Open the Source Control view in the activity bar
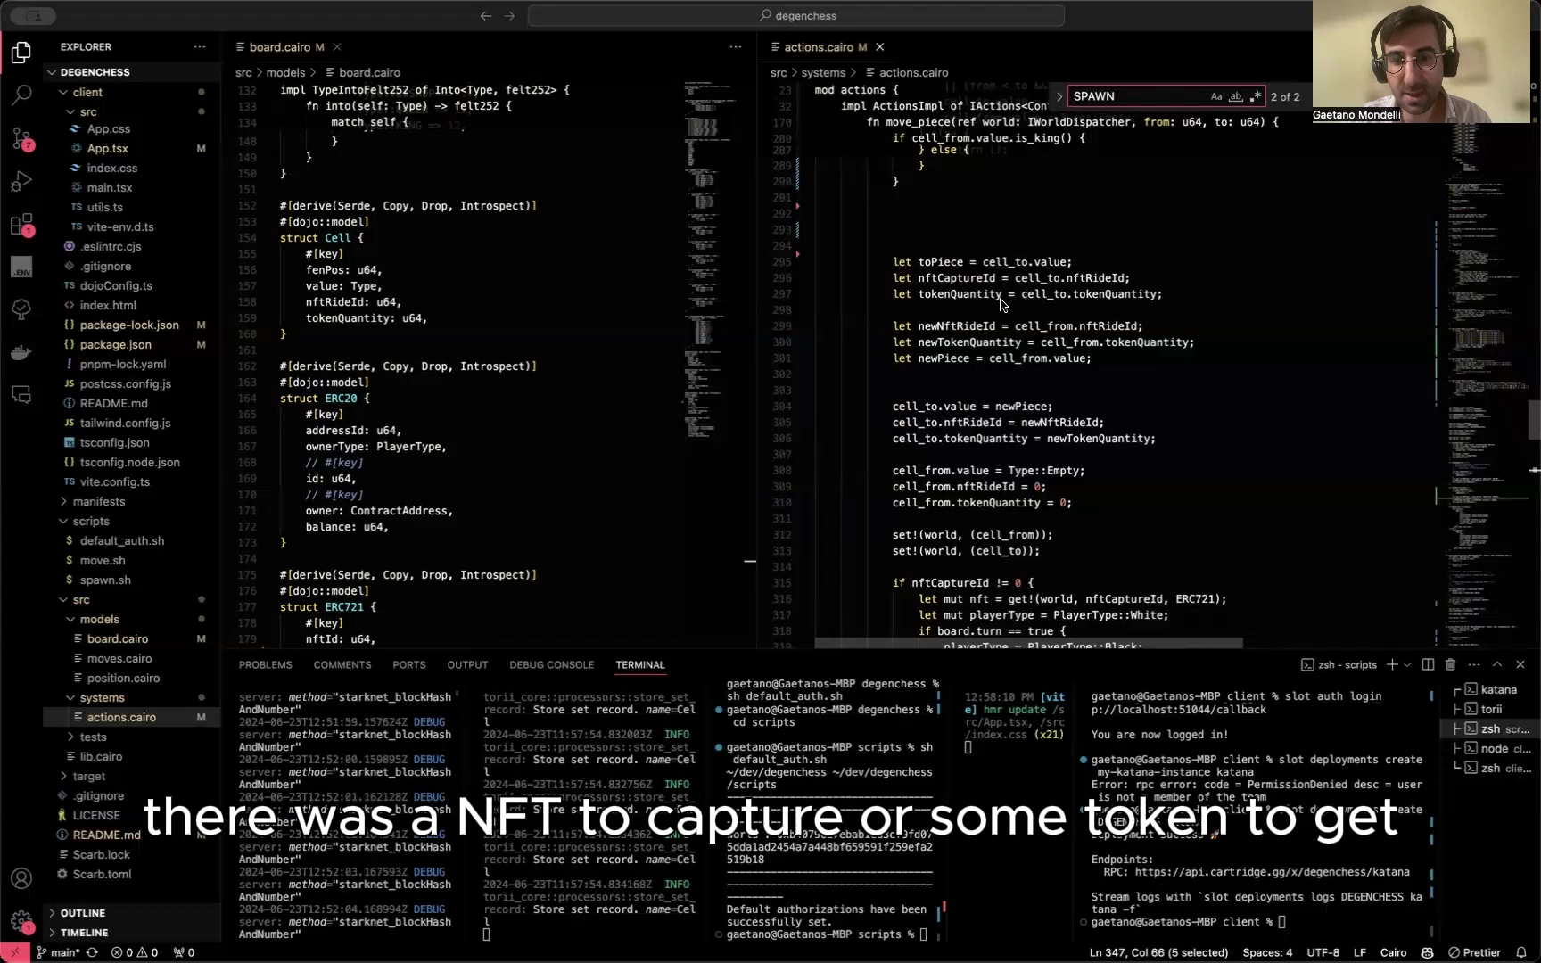This screenshot has width=1541, height=963. click(21, 138)
